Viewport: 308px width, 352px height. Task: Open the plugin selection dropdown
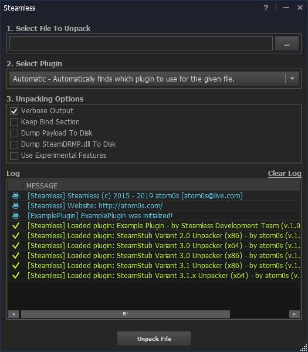pyautogui.click(x=154, y=79)
